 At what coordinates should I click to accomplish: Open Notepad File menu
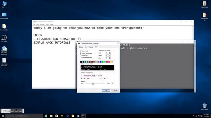point(34,24)
